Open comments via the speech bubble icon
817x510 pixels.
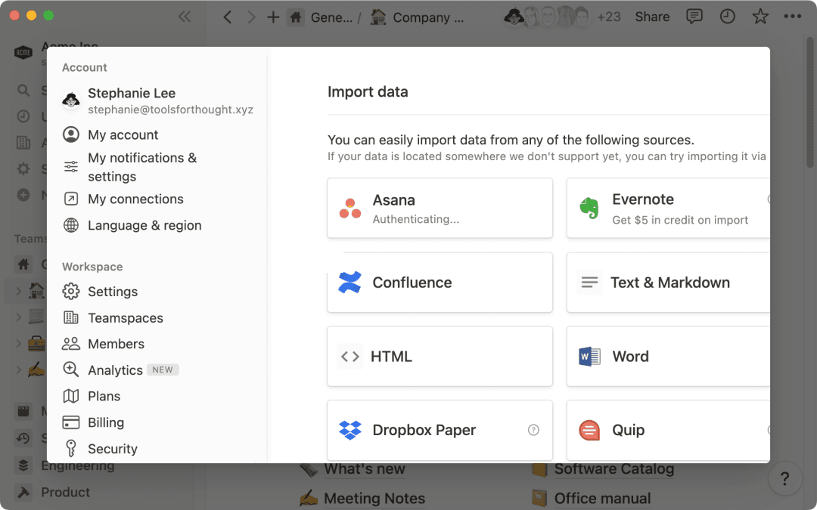pyautogui.click(x=694, y=16)
